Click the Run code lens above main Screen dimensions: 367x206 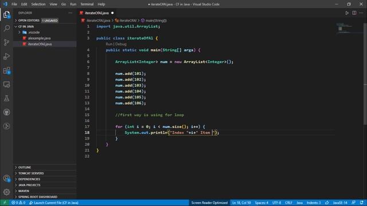109,44
